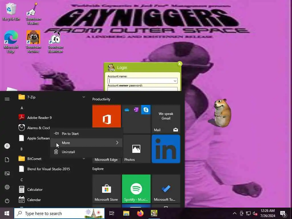Choose Uninstall in the context menu
This screenshot has width=292, height=219.
pos(86,152)
